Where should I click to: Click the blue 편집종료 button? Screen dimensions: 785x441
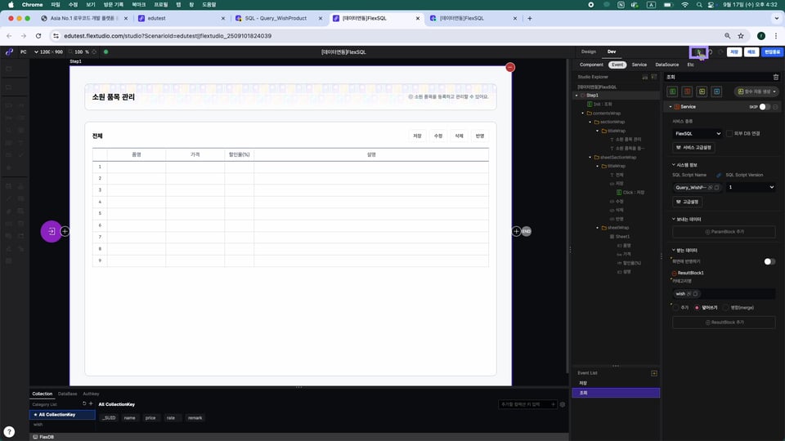(772, 52)
